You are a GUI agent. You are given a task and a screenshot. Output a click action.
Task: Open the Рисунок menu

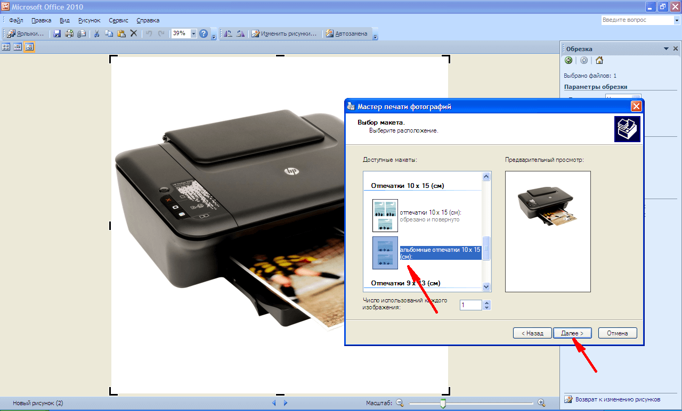89,20
